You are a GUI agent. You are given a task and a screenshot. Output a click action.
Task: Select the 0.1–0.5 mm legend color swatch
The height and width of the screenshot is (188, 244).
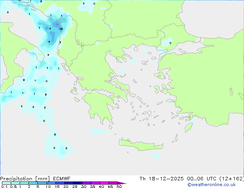pyautogui.click(x=7, y=183)
